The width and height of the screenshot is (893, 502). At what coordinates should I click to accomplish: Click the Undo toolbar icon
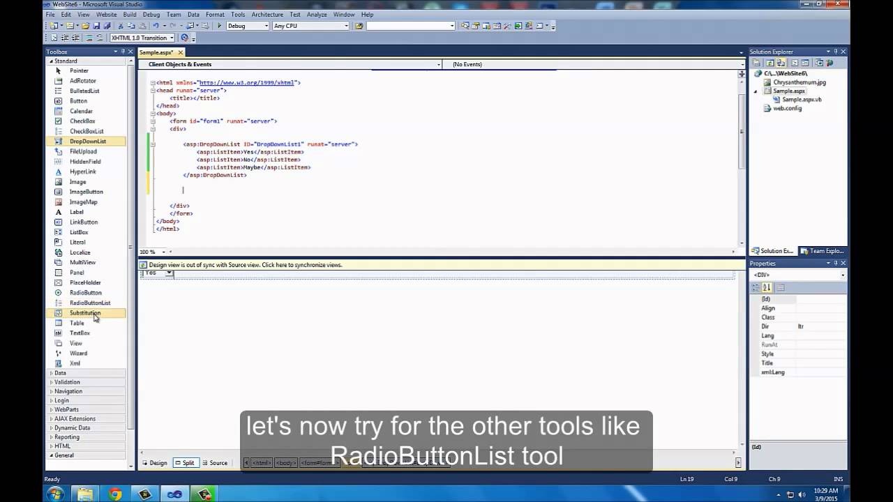click(x=156, y=26)
